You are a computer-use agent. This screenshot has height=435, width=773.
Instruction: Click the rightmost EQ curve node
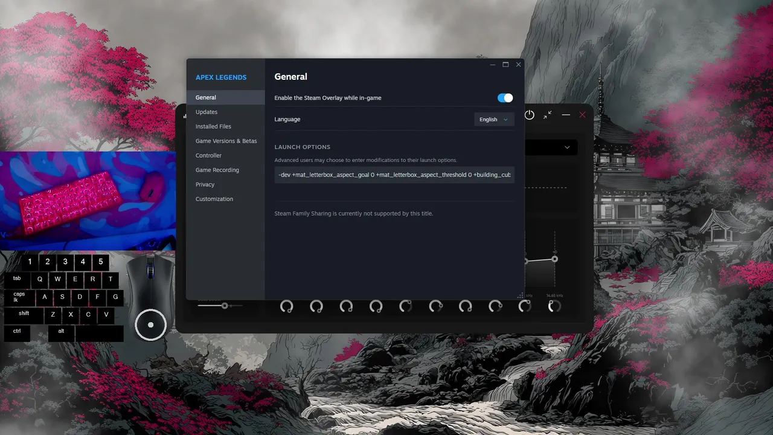click(554, 259)
